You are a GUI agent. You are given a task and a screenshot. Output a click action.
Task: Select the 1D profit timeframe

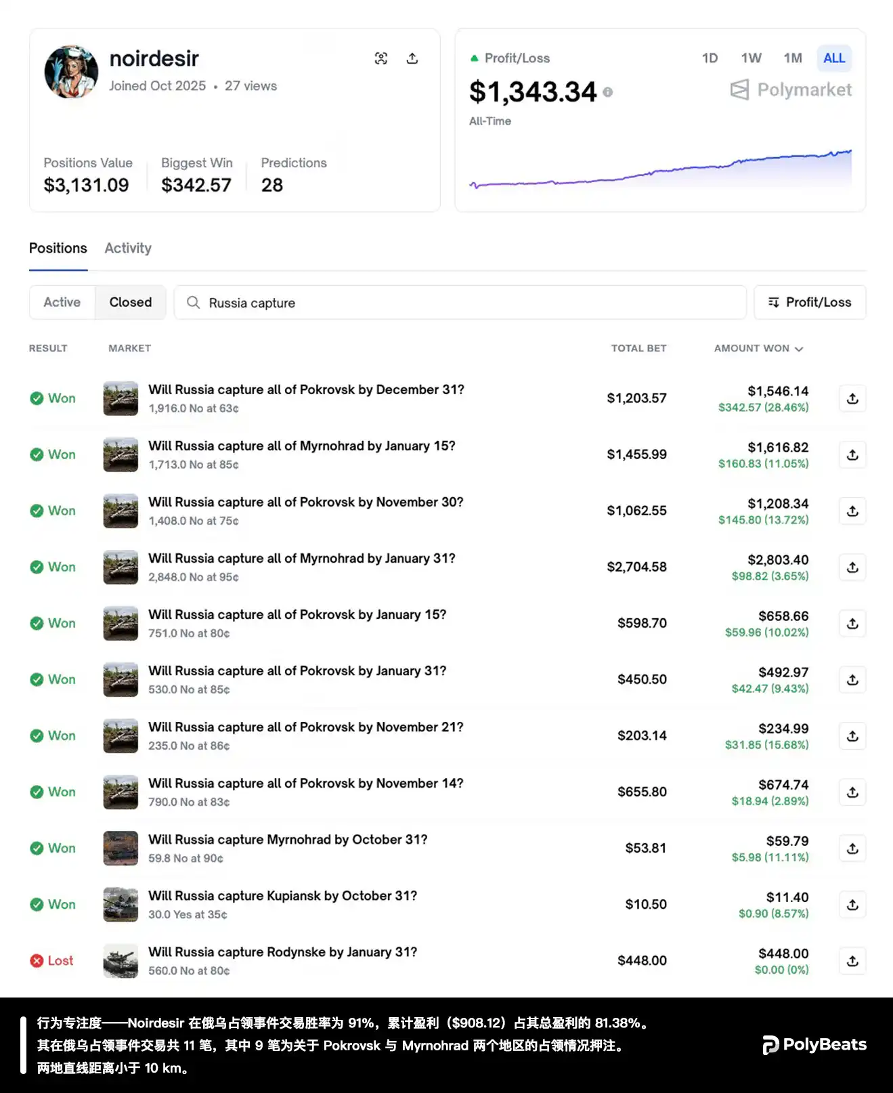coord(710,58)
